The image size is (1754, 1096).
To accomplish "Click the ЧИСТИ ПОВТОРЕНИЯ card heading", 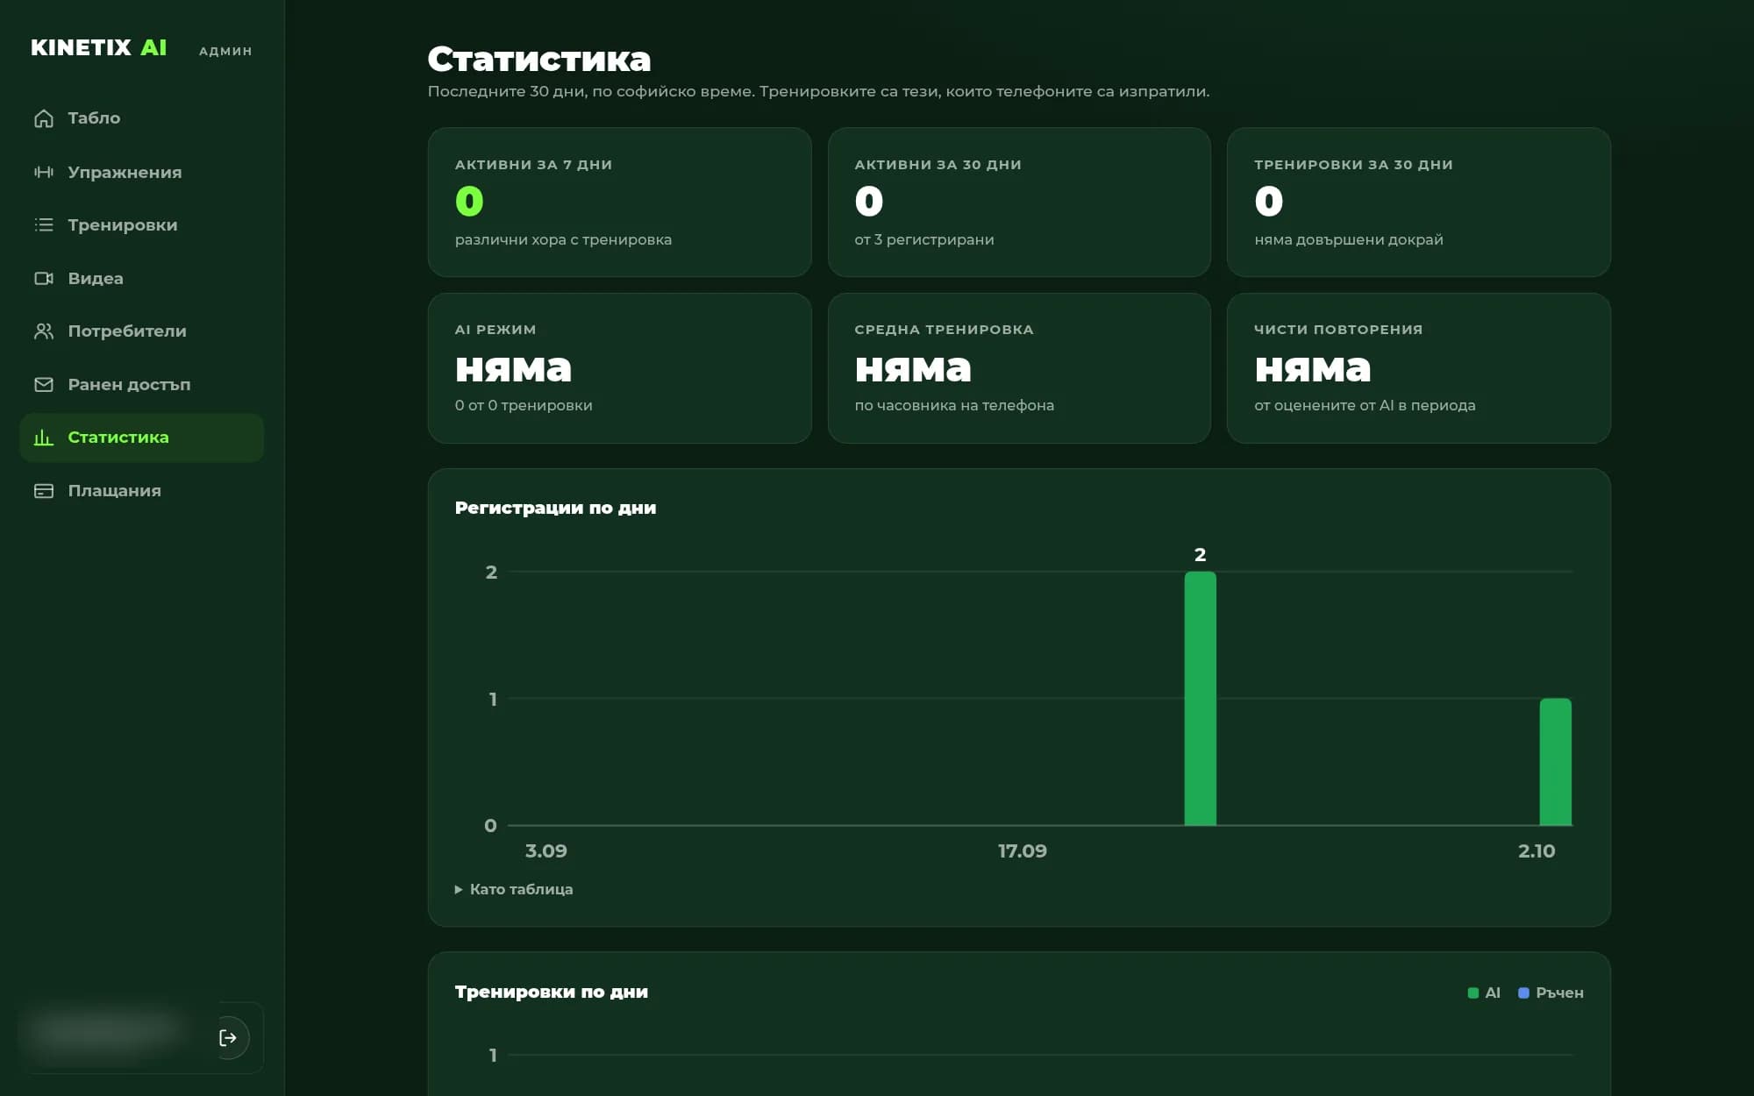I will (1338, 330).
